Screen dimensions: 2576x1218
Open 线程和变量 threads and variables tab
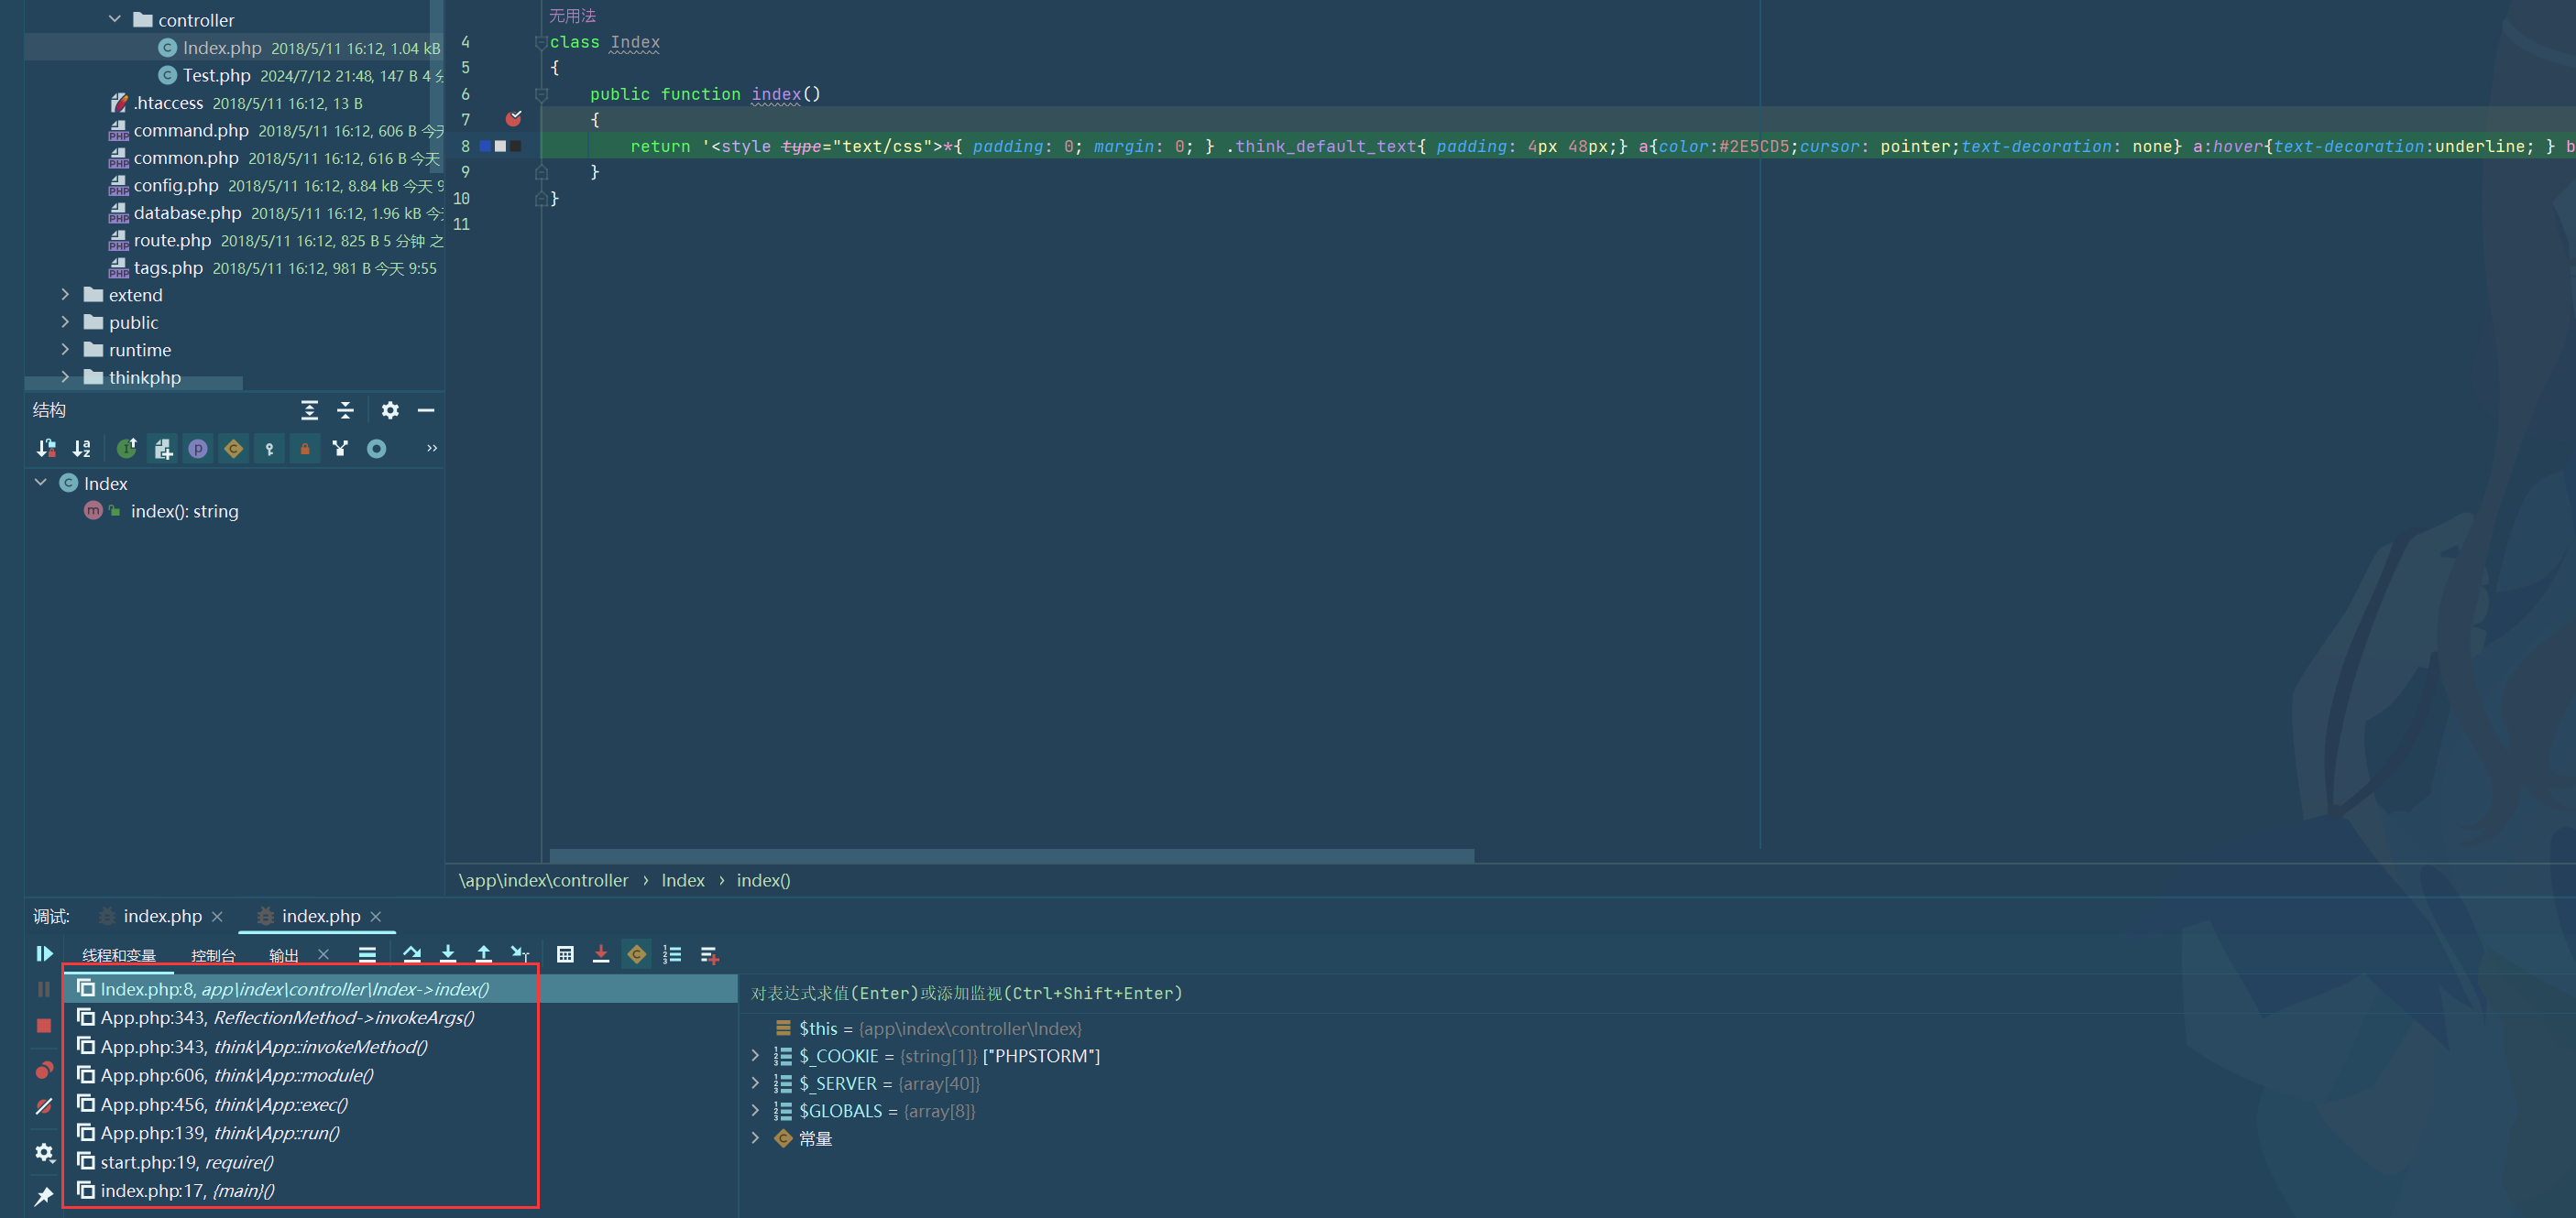119,955
